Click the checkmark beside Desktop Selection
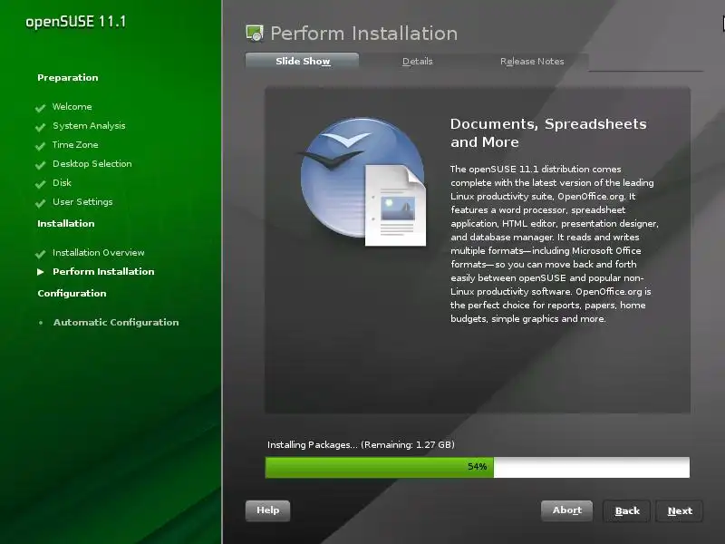Image resolution: width=725 pixels, height=544 pixels. pyautogui.click(x=40, y=165)
